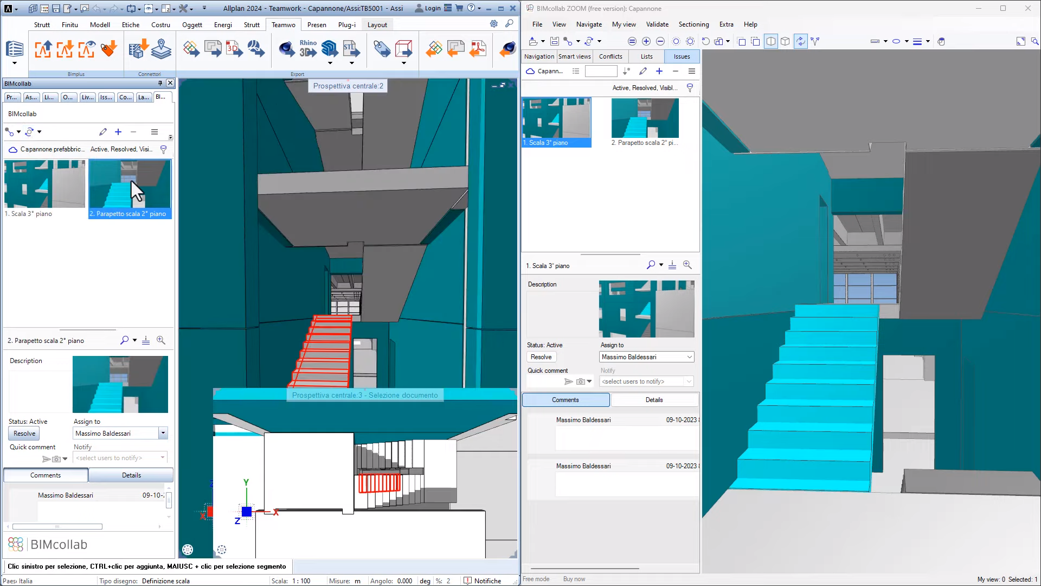
Task: Click the export attribute tag icon
Action: (x=382, y=48)
